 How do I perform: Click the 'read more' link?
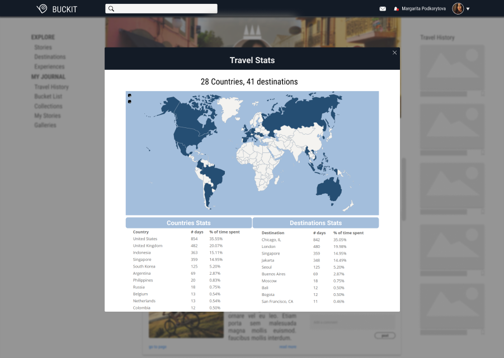coord(288,347)
